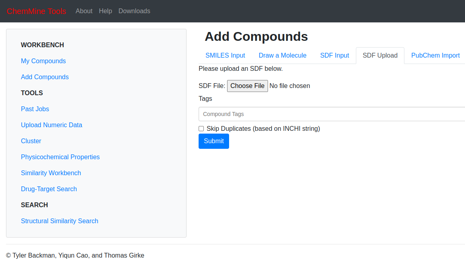The height and width of the screenshot is (264, 465).
Task: Click Choose File for SDF upload
Action: pyautogui.click(x=247, y=86)
